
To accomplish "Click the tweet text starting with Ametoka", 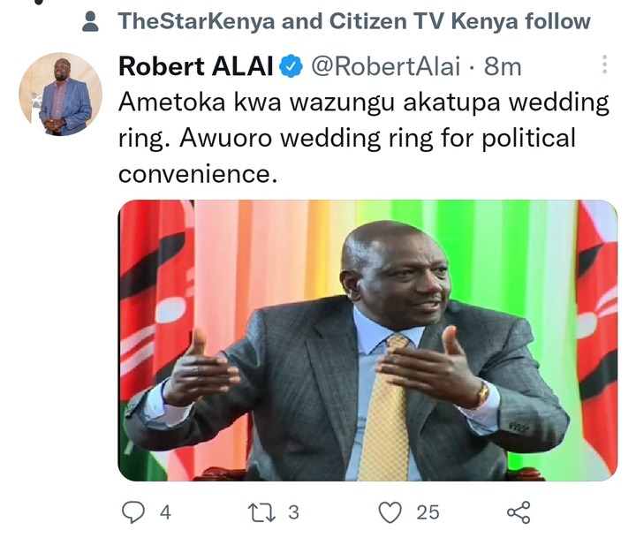I will point(364,138).
